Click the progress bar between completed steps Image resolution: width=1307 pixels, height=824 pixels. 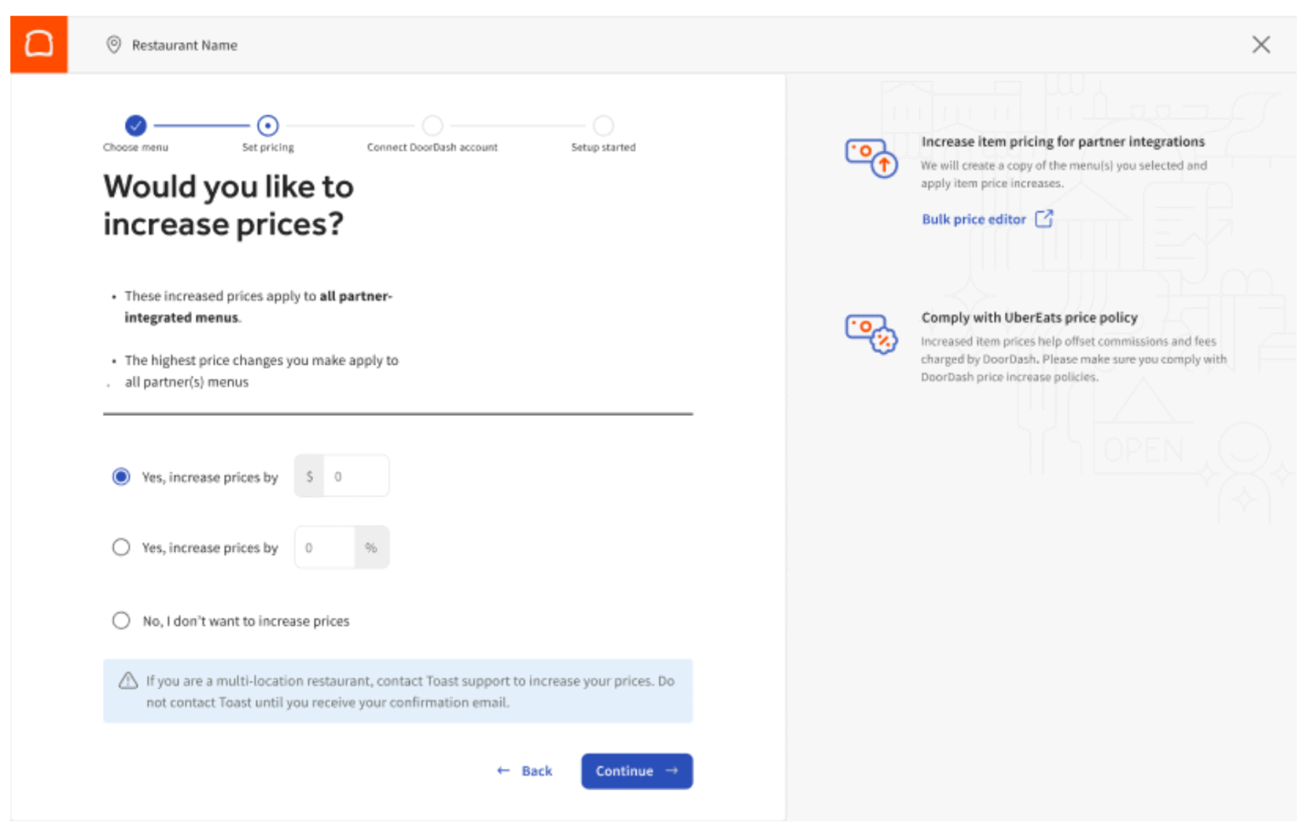tap(201, 124)
